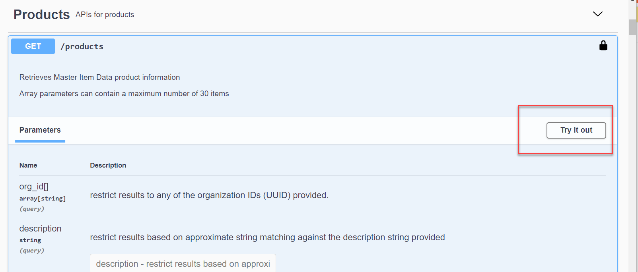Image resolution: width=638 pixels, height=272 pixels.
Task: Click the Name column header
Action: pos(28,165)
